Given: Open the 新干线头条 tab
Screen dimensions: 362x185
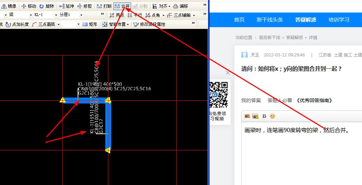Looking at the screenshot, I should [270, 20].
